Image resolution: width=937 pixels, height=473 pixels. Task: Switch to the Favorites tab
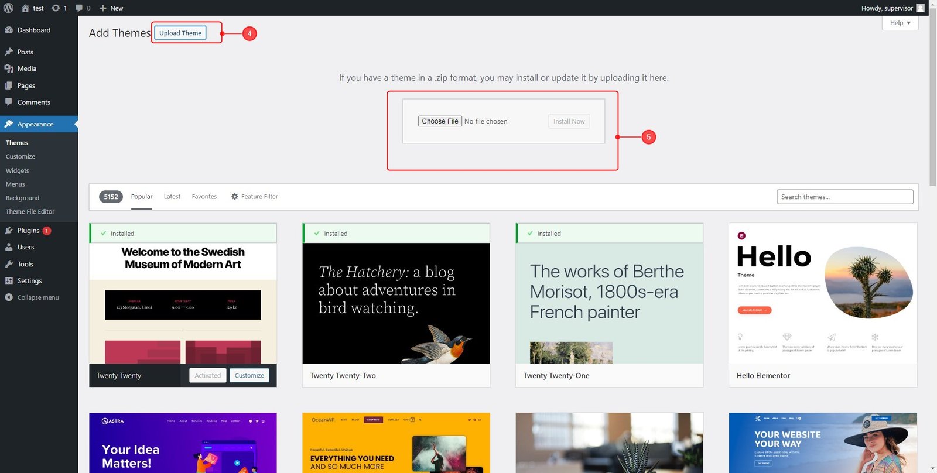click(x=204, y=197)
